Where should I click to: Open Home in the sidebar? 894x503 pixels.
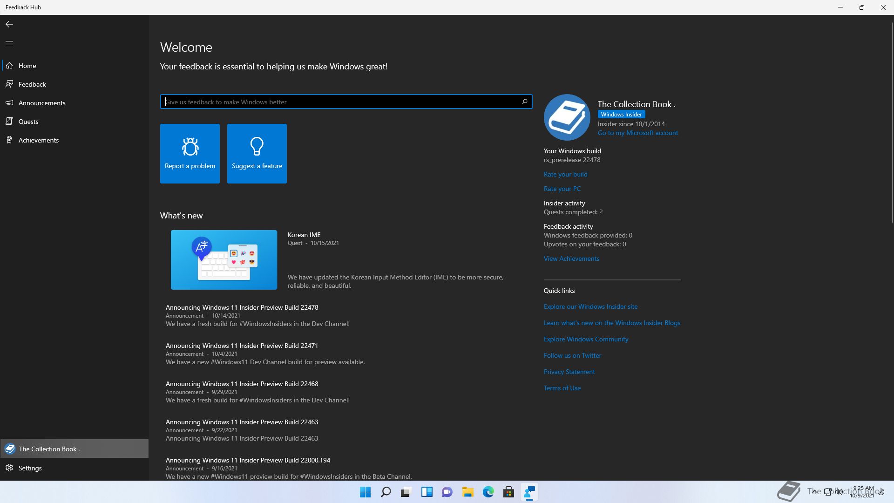[74, 66]
